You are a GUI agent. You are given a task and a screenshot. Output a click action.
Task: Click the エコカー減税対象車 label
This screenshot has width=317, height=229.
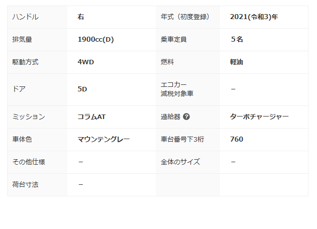coord(177,89)
